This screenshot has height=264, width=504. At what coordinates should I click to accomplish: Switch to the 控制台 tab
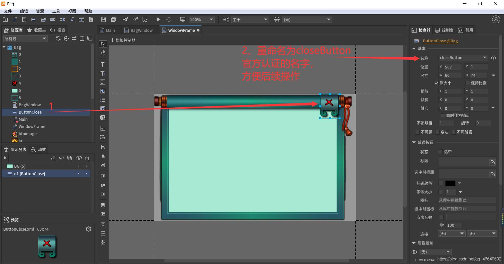[x=444, y=30]
